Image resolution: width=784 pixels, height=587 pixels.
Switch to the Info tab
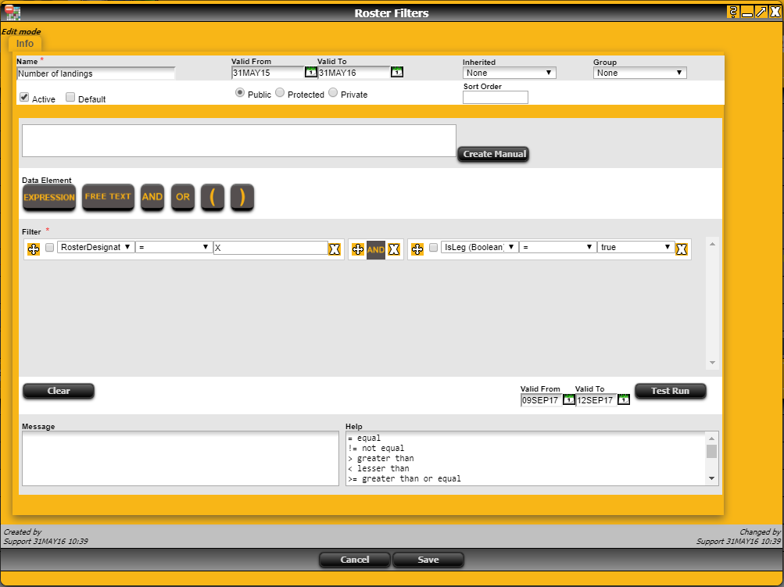tap(25, 44)
